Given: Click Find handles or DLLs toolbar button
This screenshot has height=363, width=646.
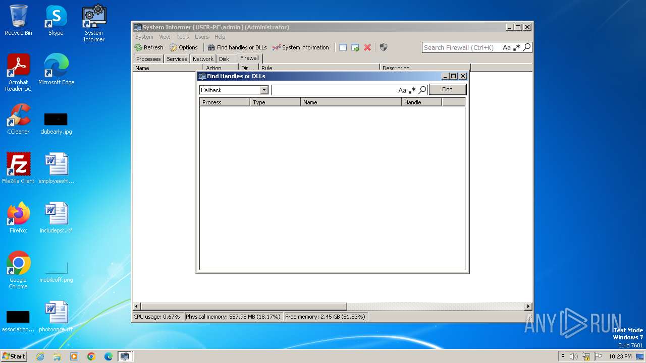Looking at the screenshot, I should tap(237, 47).
